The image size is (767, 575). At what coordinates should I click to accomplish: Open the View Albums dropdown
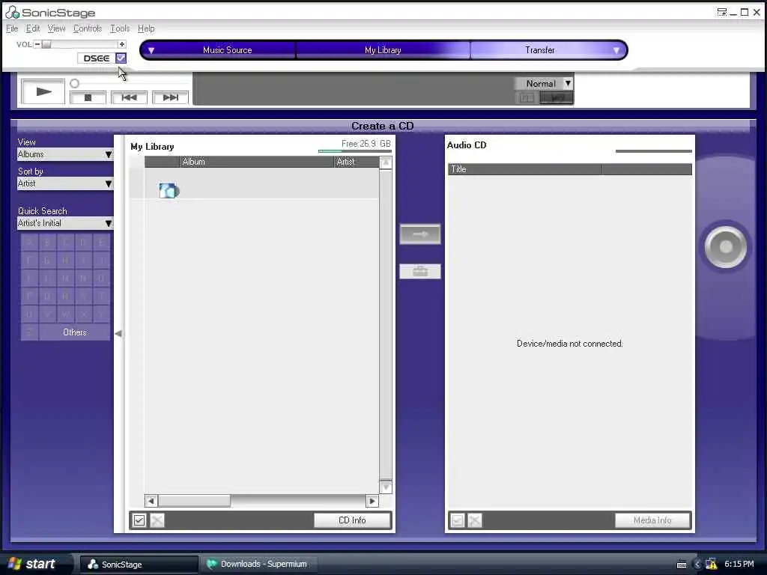[65, 154]
